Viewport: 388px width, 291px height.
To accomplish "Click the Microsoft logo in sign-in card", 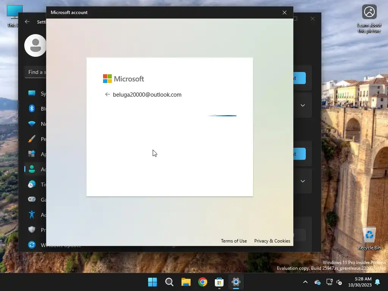I will (x=123, y=79).
